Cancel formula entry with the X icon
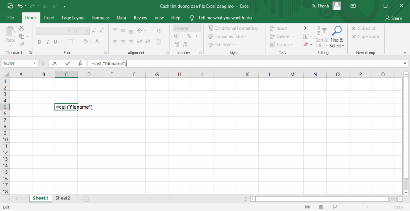Image resolution: width=410 pixels, height=211 pixels. point(55,63)
